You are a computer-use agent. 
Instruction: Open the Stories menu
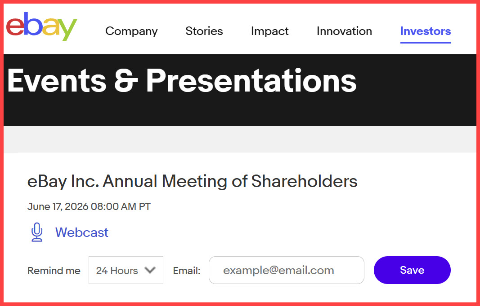pyautogui.click(x=204, y=31)
